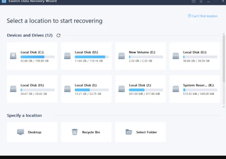Choose the Desktop location label
The width and height of the screenshot is (226, 159).
pos(35,132)
